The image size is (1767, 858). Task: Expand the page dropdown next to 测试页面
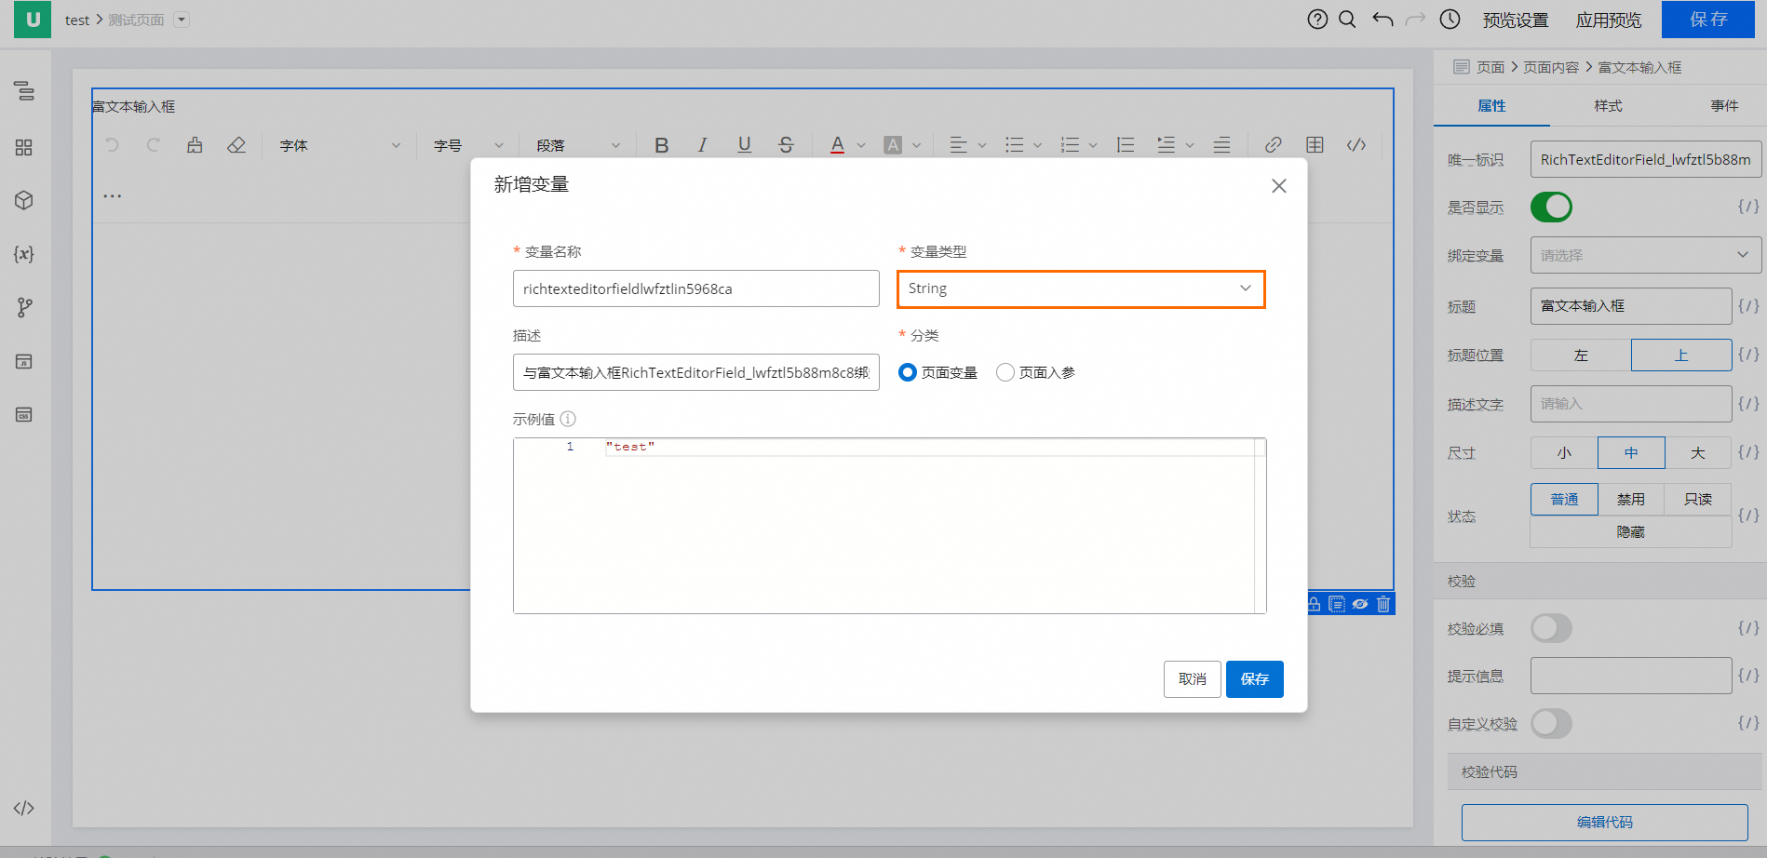[182, 20]
